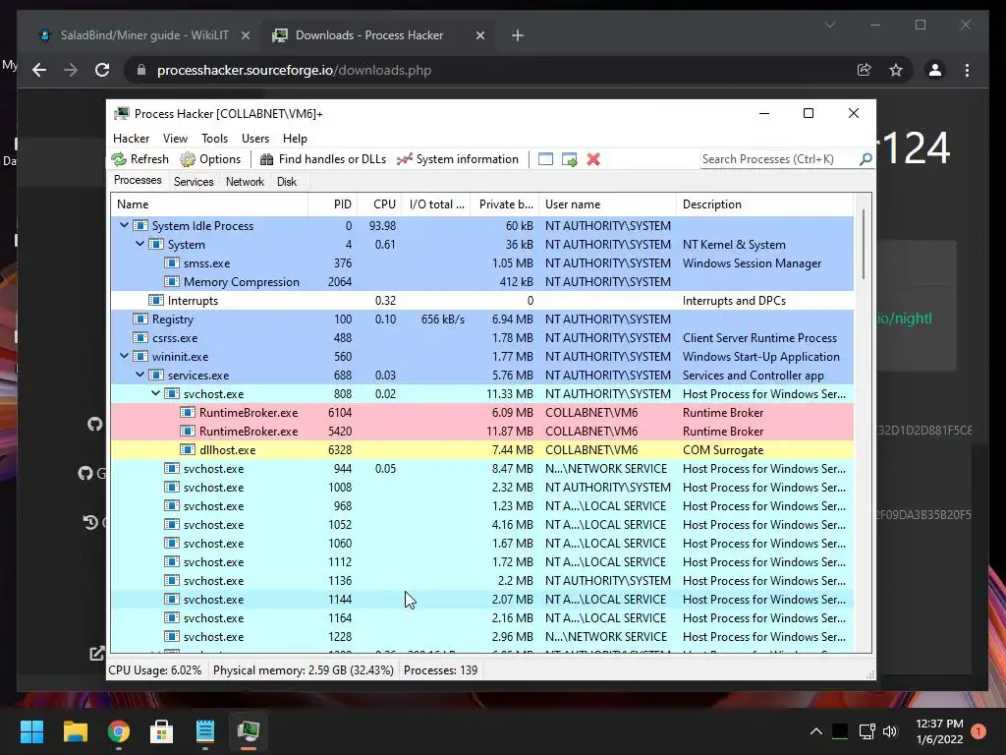Select the Interrupts row

tap(482, 301)
